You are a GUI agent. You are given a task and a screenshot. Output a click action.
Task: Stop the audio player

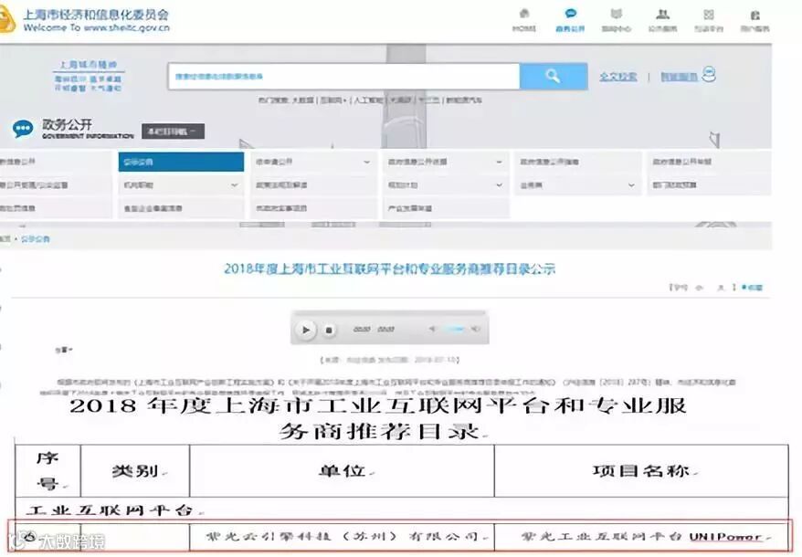click(x=329, y=331)
